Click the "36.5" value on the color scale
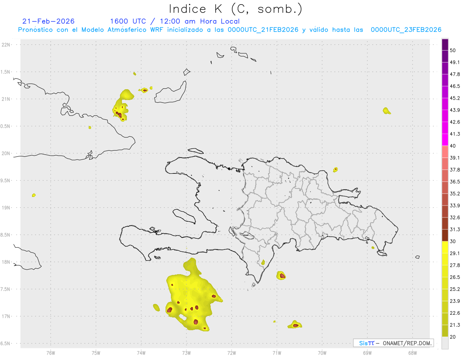 (455, 182)
